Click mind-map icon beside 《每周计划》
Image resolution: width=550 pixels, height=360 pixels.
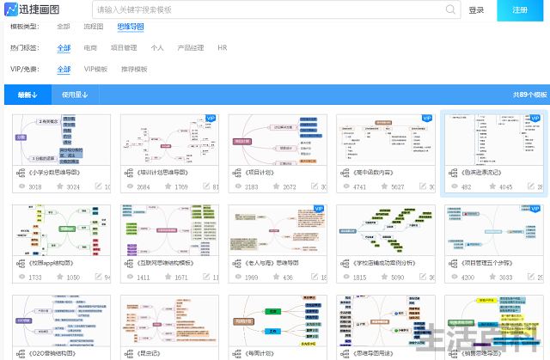click(237, 353)
